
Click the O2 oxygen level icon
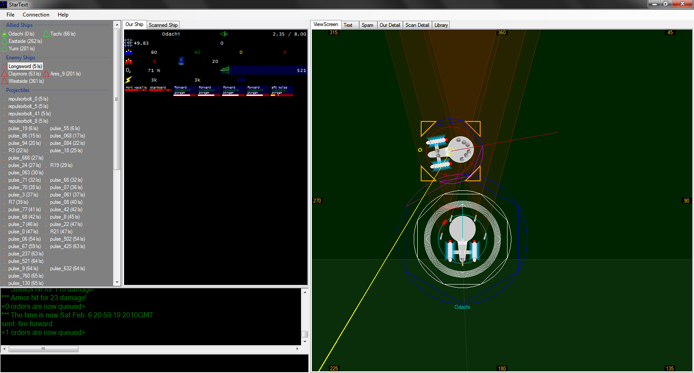click(x=128, y=70)
